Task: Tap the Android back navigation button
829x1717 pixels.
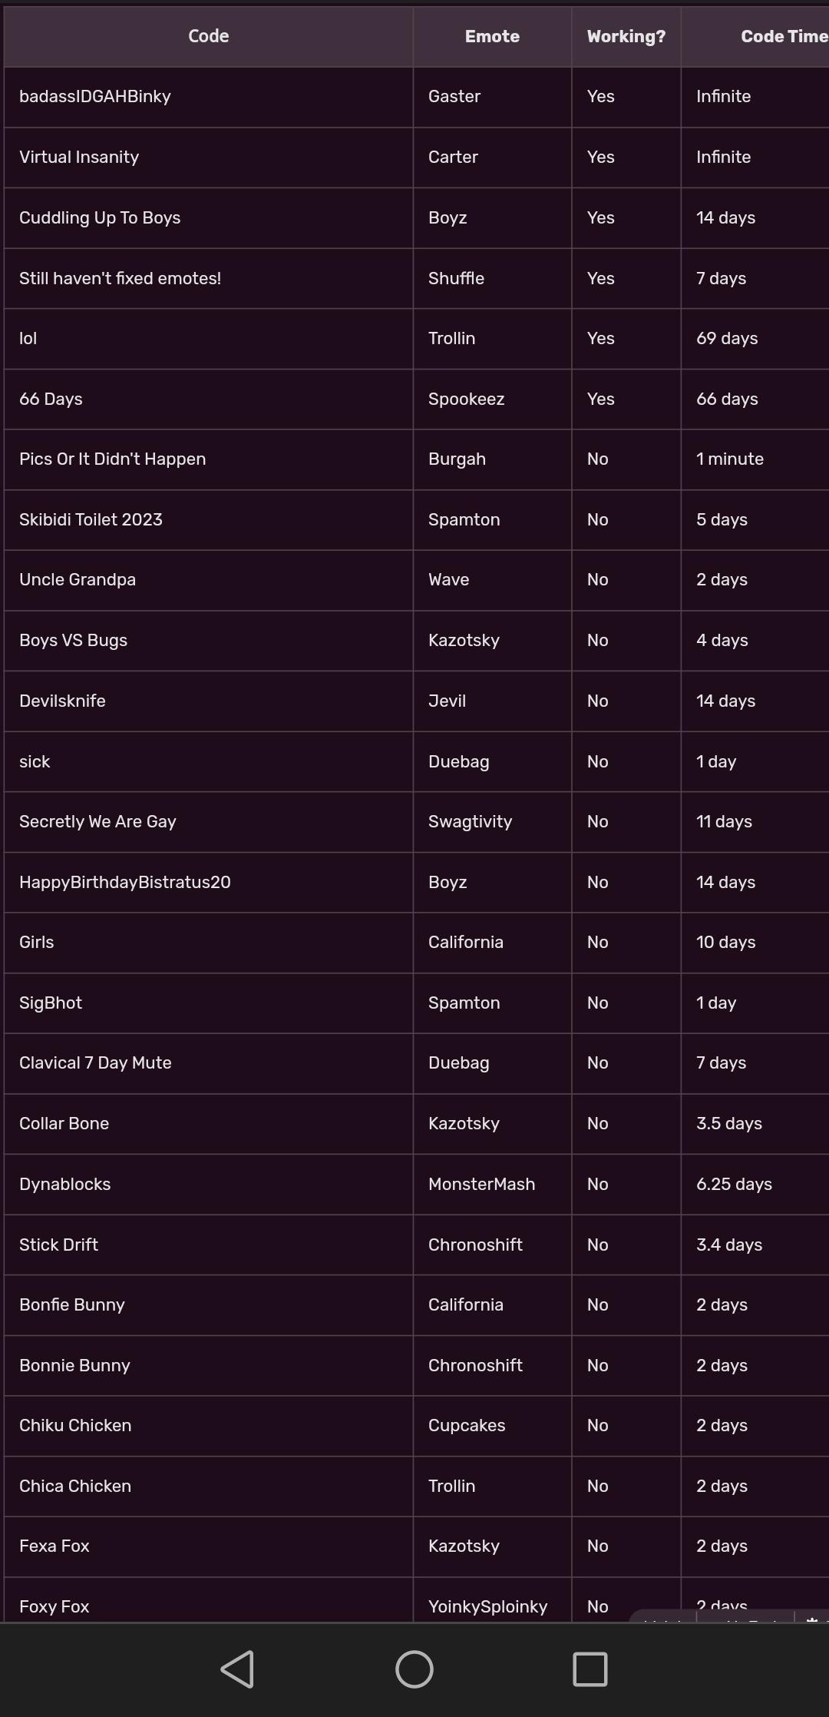Action: [237, 1669]
